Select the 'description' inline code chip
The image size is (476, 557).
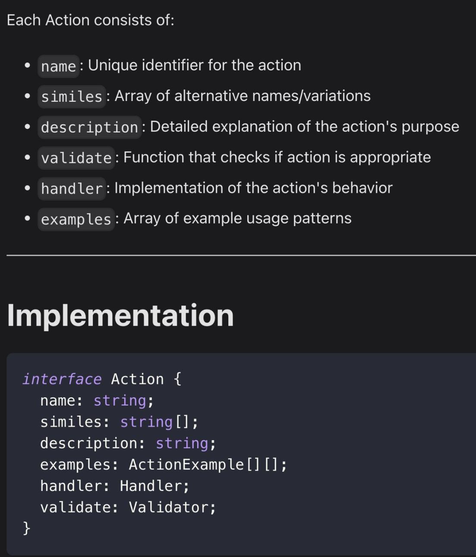89,127
